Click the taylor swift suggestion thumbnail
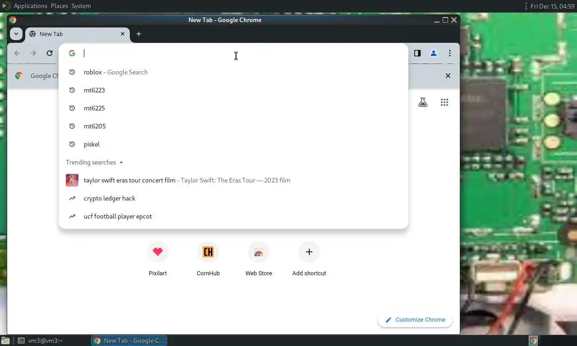The height and width of the screenshot is (346, 577). 72,180
